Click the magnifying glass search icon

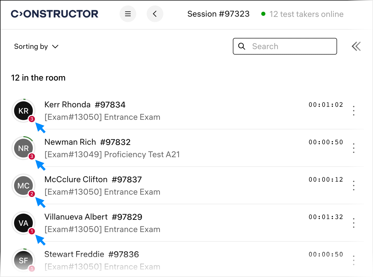tap(242, 46)
